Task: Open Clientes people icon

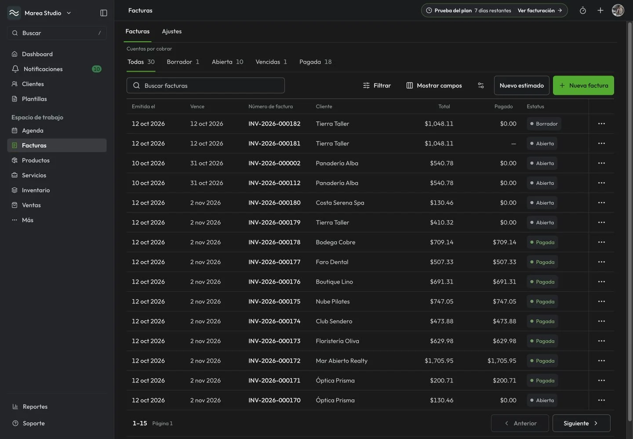Action: [x=15, y=84]
